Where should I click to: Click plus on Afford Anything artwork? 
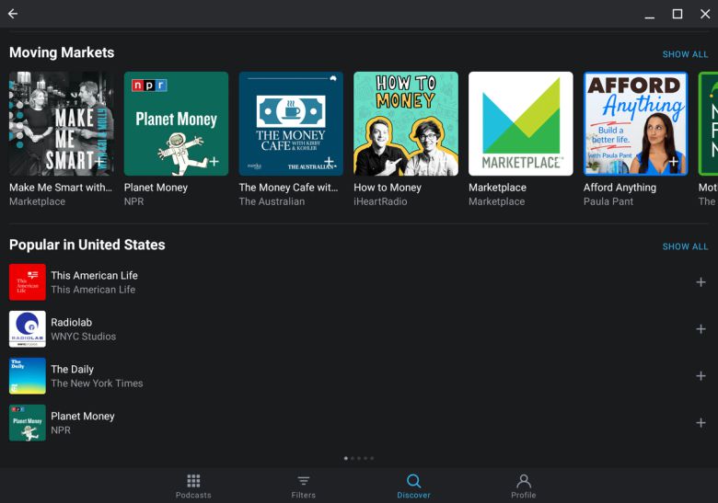[673, 162]
